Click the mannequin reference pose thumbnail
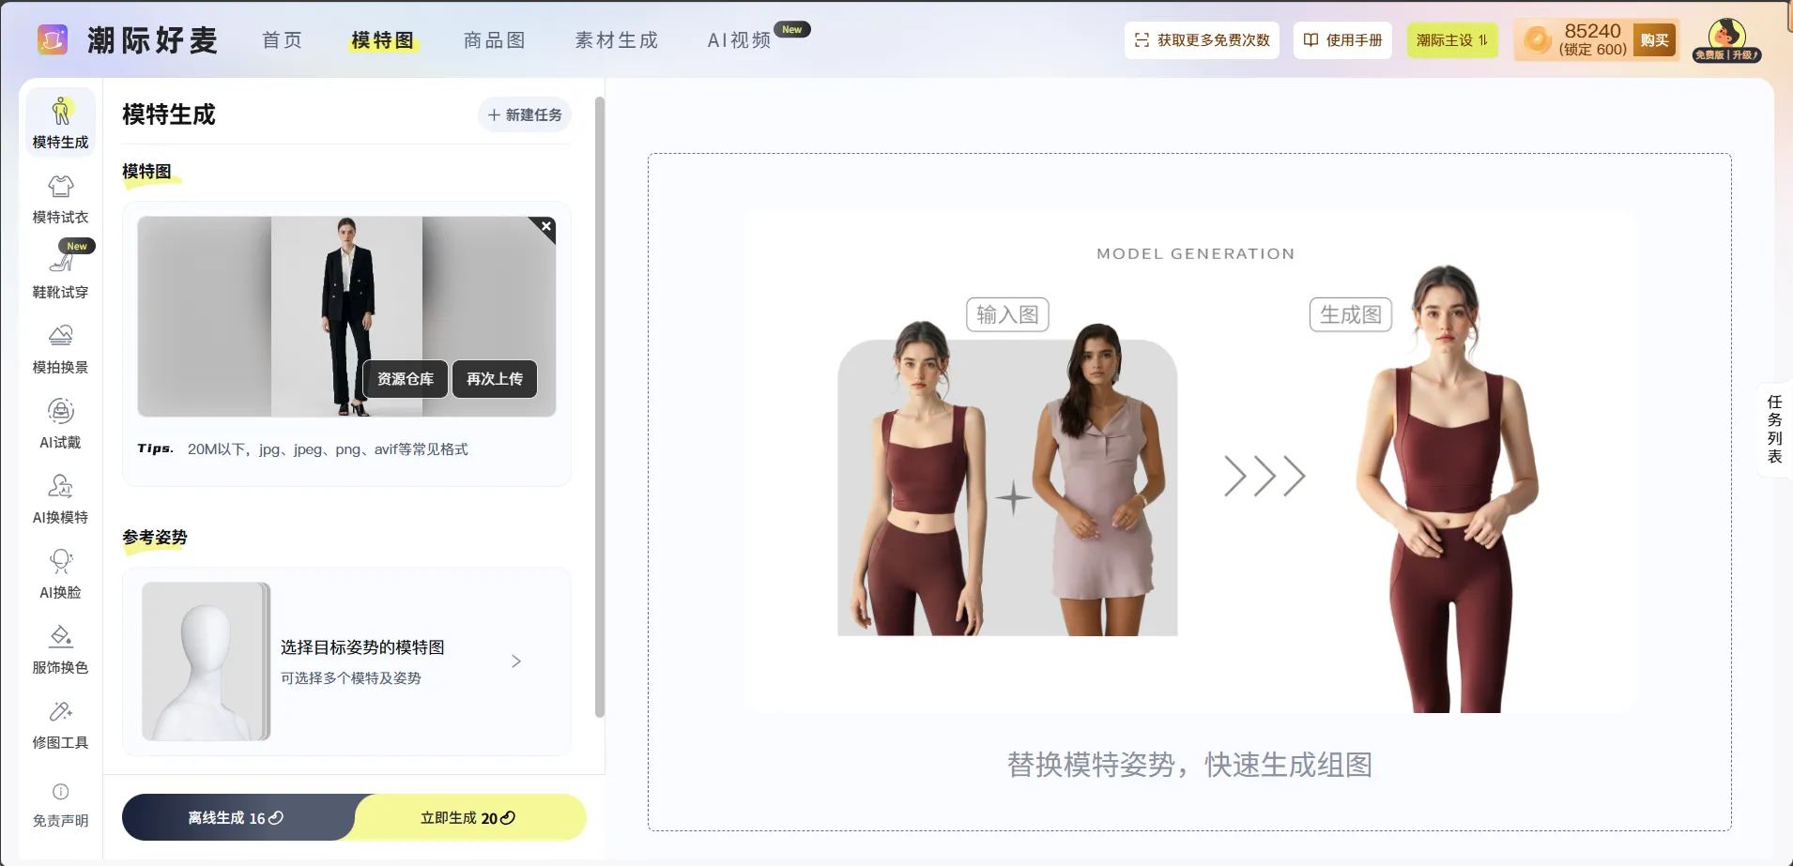This screenshot has height=866, width=1793. (206, 661)
